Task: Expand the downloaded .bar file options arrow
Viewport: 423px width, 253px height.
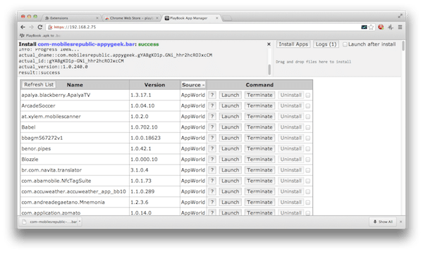Action: 80,221
